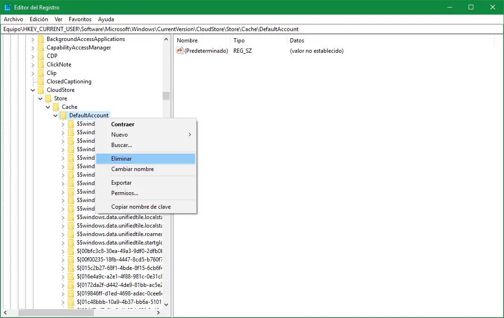Click the BackgroundAccessApplications folder icon
The width and height of the screenshot is (504, 318).
(41, 39)
